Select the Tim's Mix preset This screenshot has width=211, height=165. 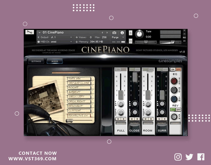tap(79, 79)
